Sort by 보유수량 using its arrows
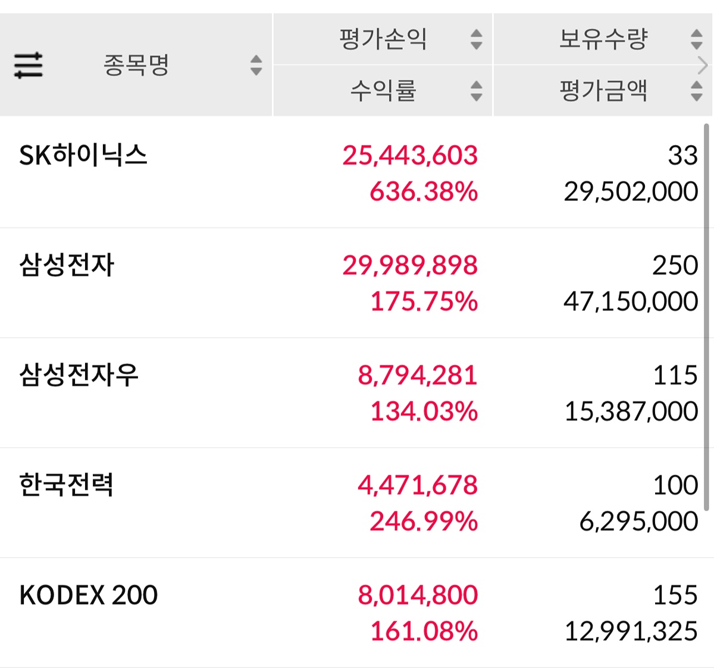The image size is (714, 668). click(x=696, y=39)
